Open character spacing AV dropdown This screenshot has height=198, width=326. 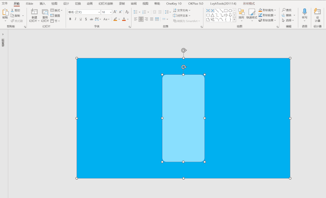coord(98,19)
